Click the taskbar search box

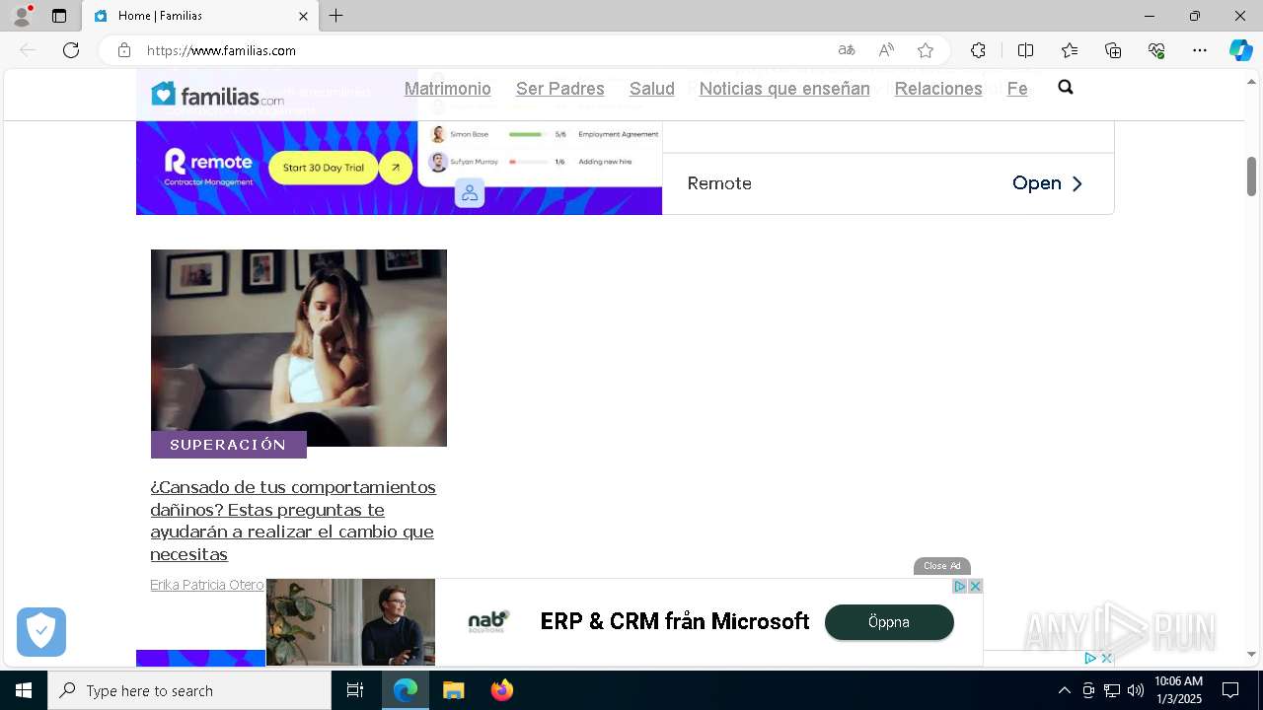(x=189, y=690)
